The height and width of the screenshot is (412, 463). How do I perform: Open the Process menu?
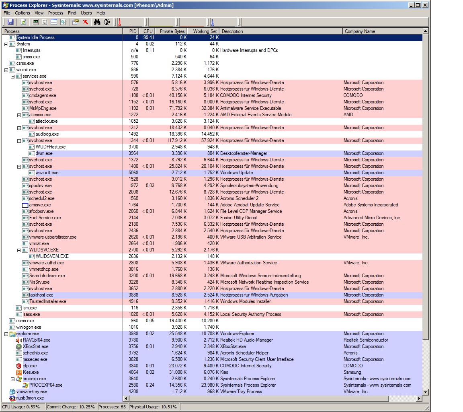[55, 13]
